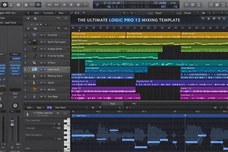Select the Vintage B3 region
The image size is (228, 152).
coord(204,49)
